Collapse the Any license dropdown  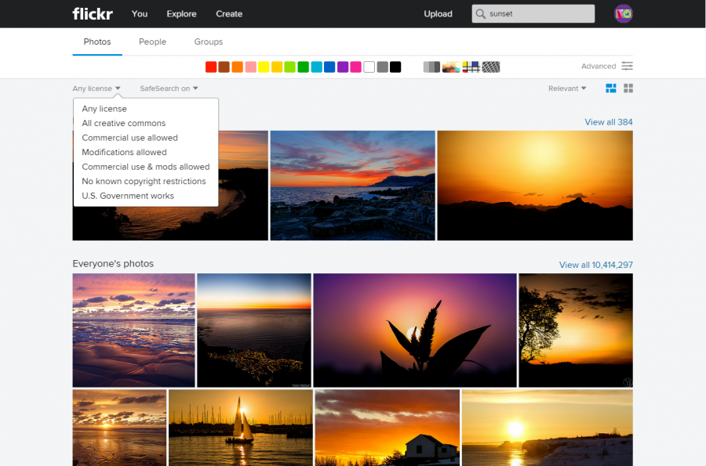coord(96,89)
